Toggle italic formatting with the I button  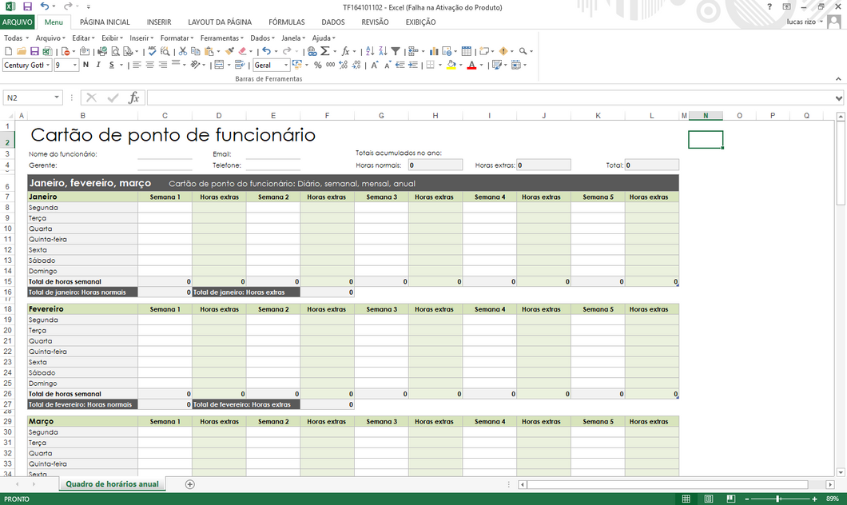98,66
